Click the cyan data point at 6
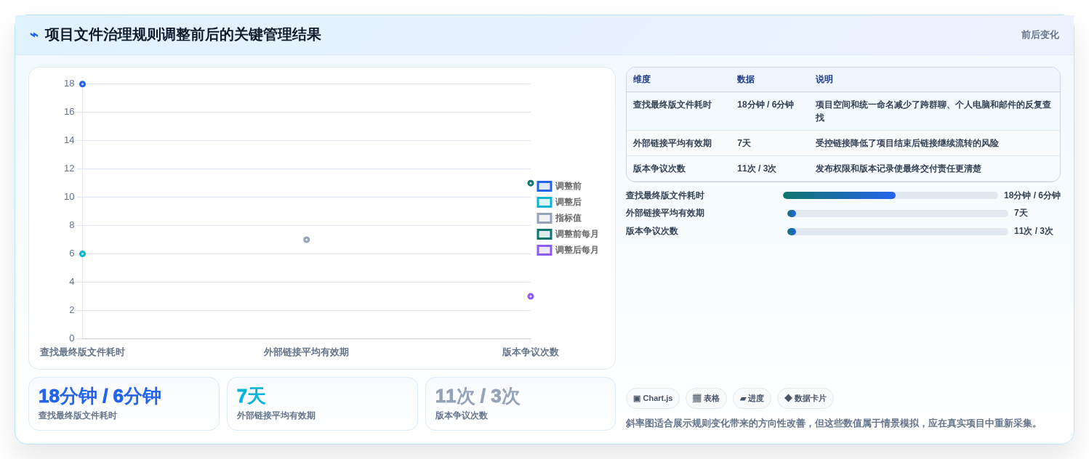 (x=82, y=254)
